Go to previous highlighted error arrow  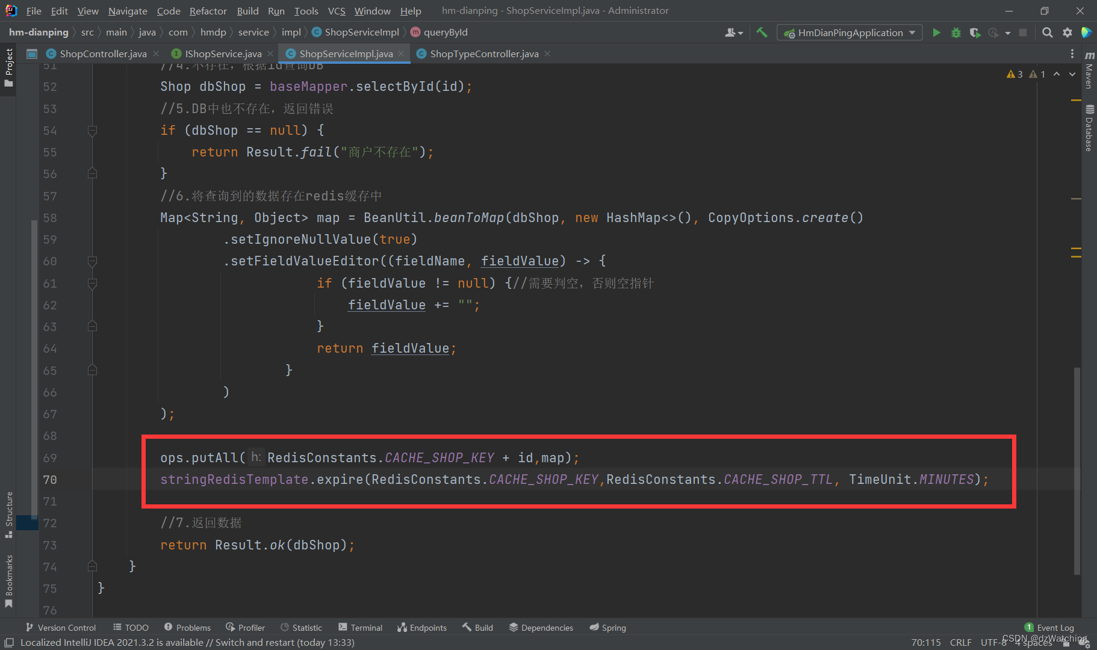(1057, 74)
